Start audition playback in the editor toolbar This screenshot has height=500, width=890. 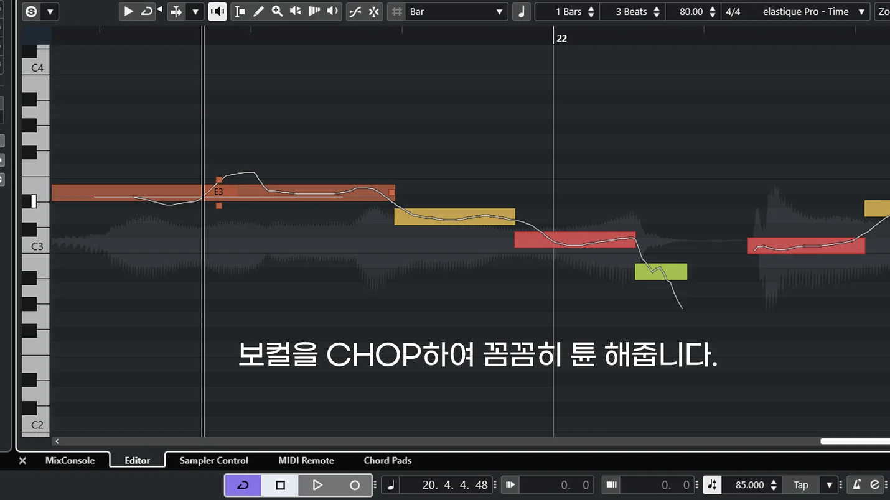tap(128, 11)
